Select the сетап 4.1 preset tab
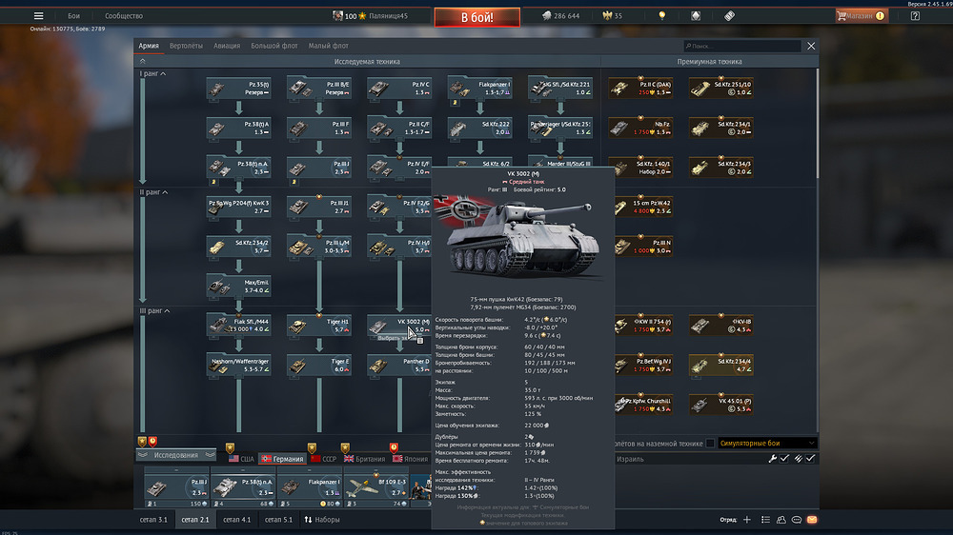The width and height of the screenshot is (953, 535). coord(235,520)
